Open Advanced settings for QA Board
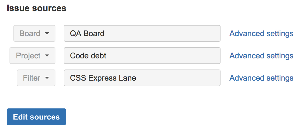This screenshot has height=129, width=300. [x=261, y=34]
